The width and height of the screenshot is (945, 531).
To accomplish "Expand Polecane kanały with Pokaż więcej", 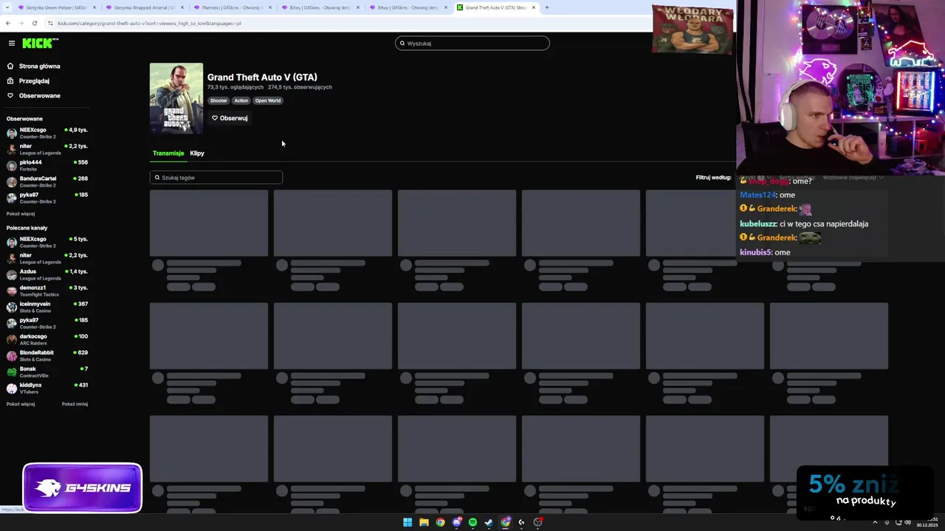I will click(x=21, y=404).
